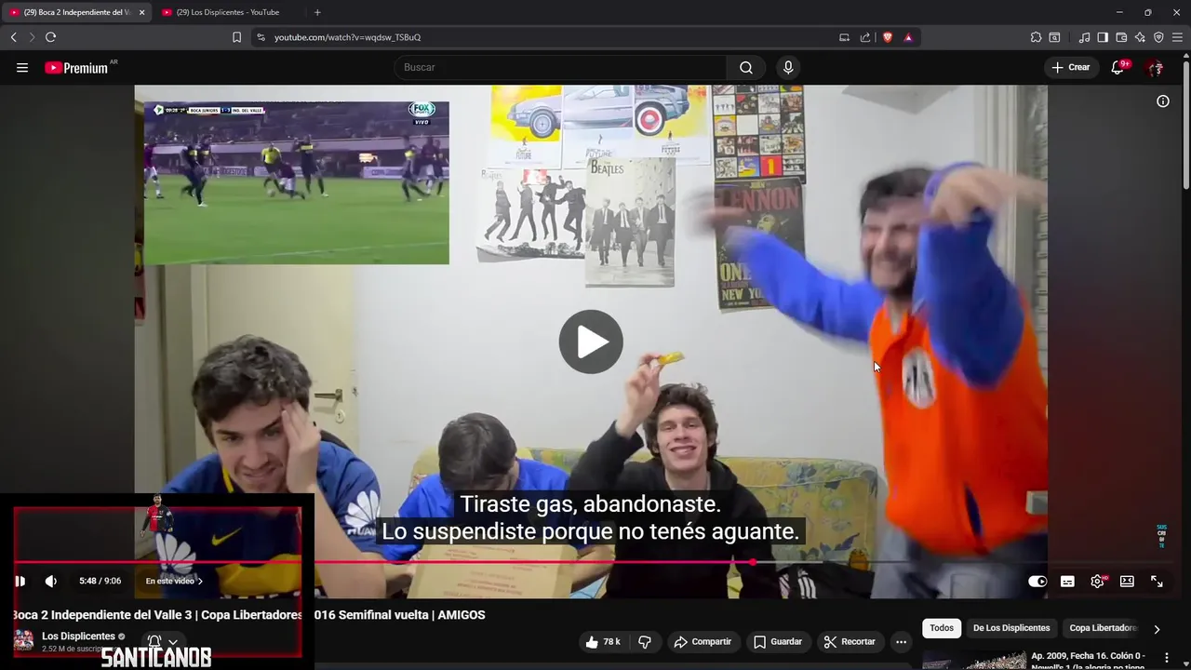Open Brave Rewards triangle icon
1191x670 pixels.
coord(908,37)
